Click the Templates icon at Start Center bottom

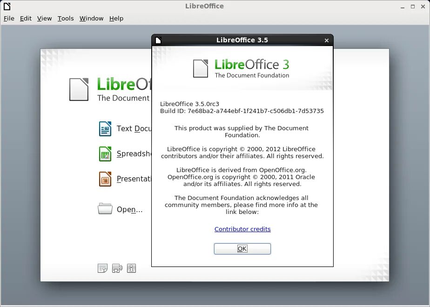pyautogui.click(x=102, y=268)
